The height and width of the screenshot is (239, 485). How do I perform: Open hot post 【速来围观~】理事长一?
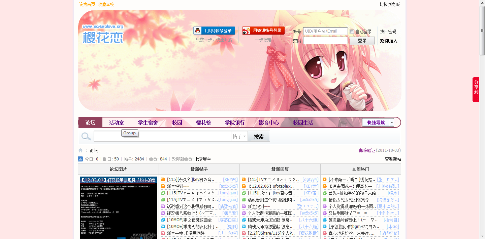(350, 186)
